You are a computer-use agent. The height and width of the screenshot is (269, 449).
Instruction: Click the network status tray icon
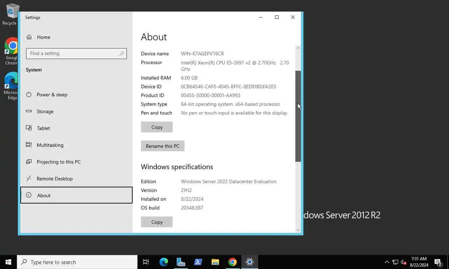pyautogui.click(x=395, y=262)
